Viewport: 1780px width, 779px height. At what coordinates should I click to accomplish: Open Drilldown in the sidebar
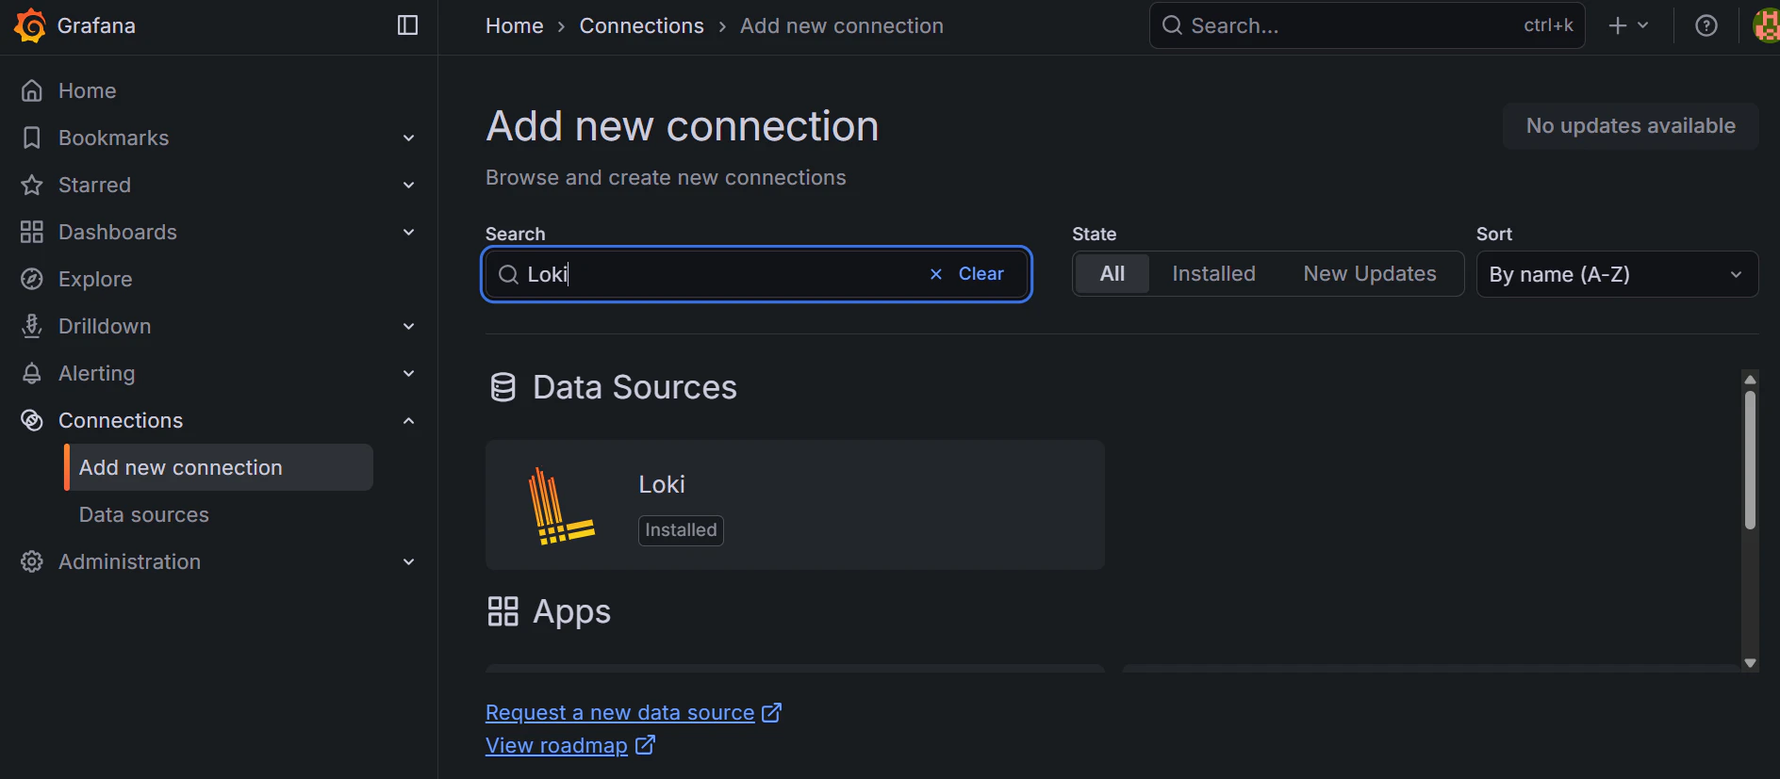tap(105, 326)
